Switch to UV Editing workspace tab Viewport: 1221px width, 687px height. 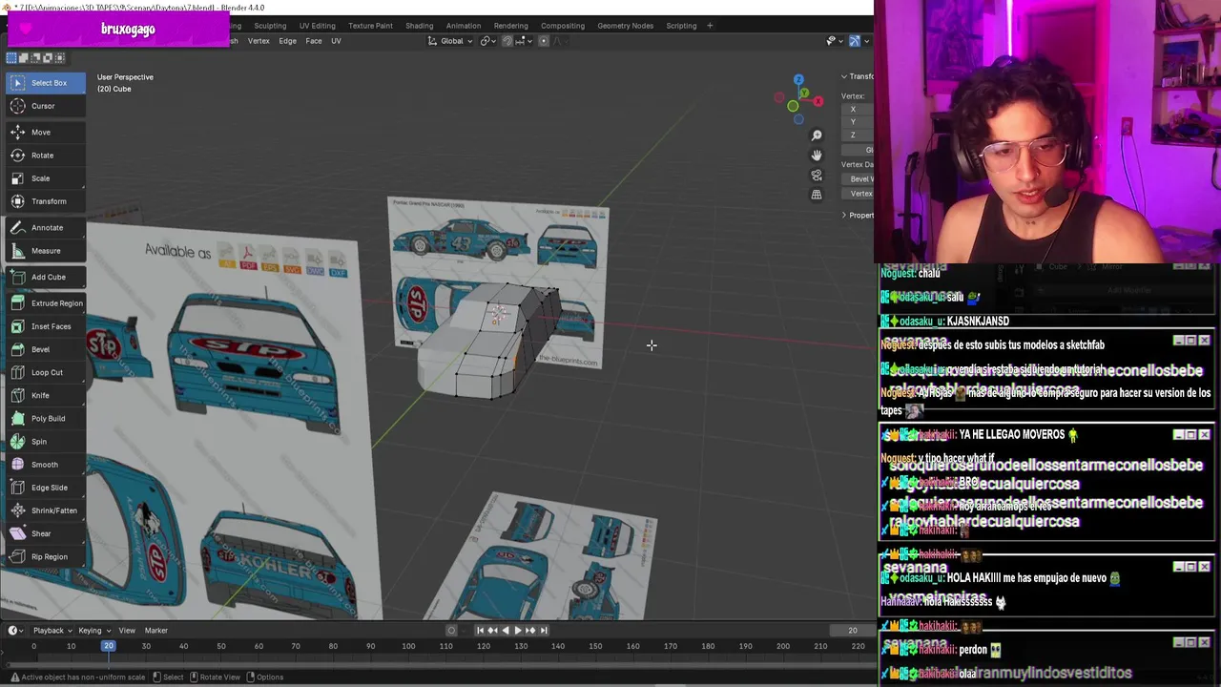317,26
